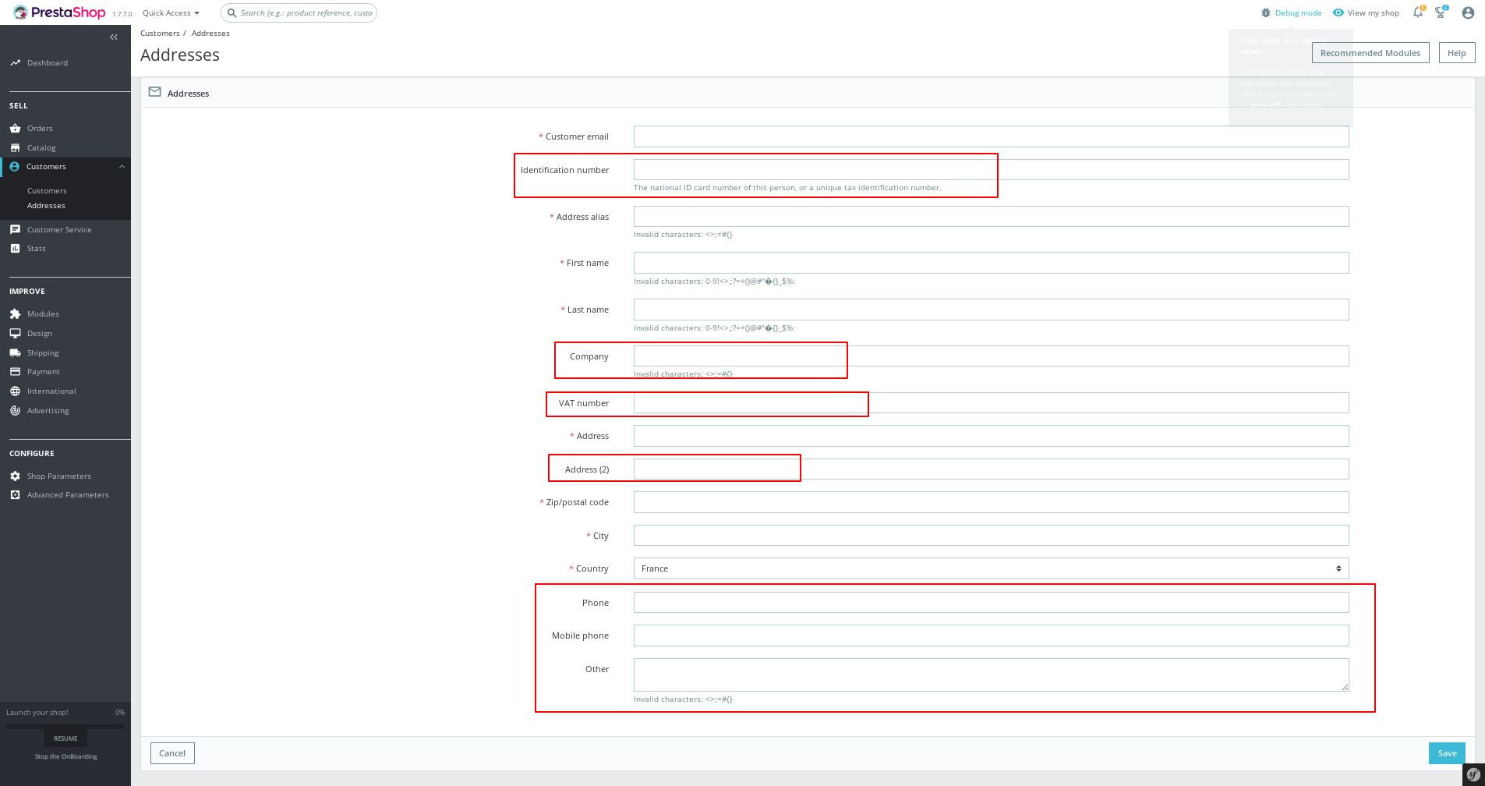Focus the top search box
The width and height of the screenshot is (1485, 786).
pyautogui.click(x=299, y=13)
